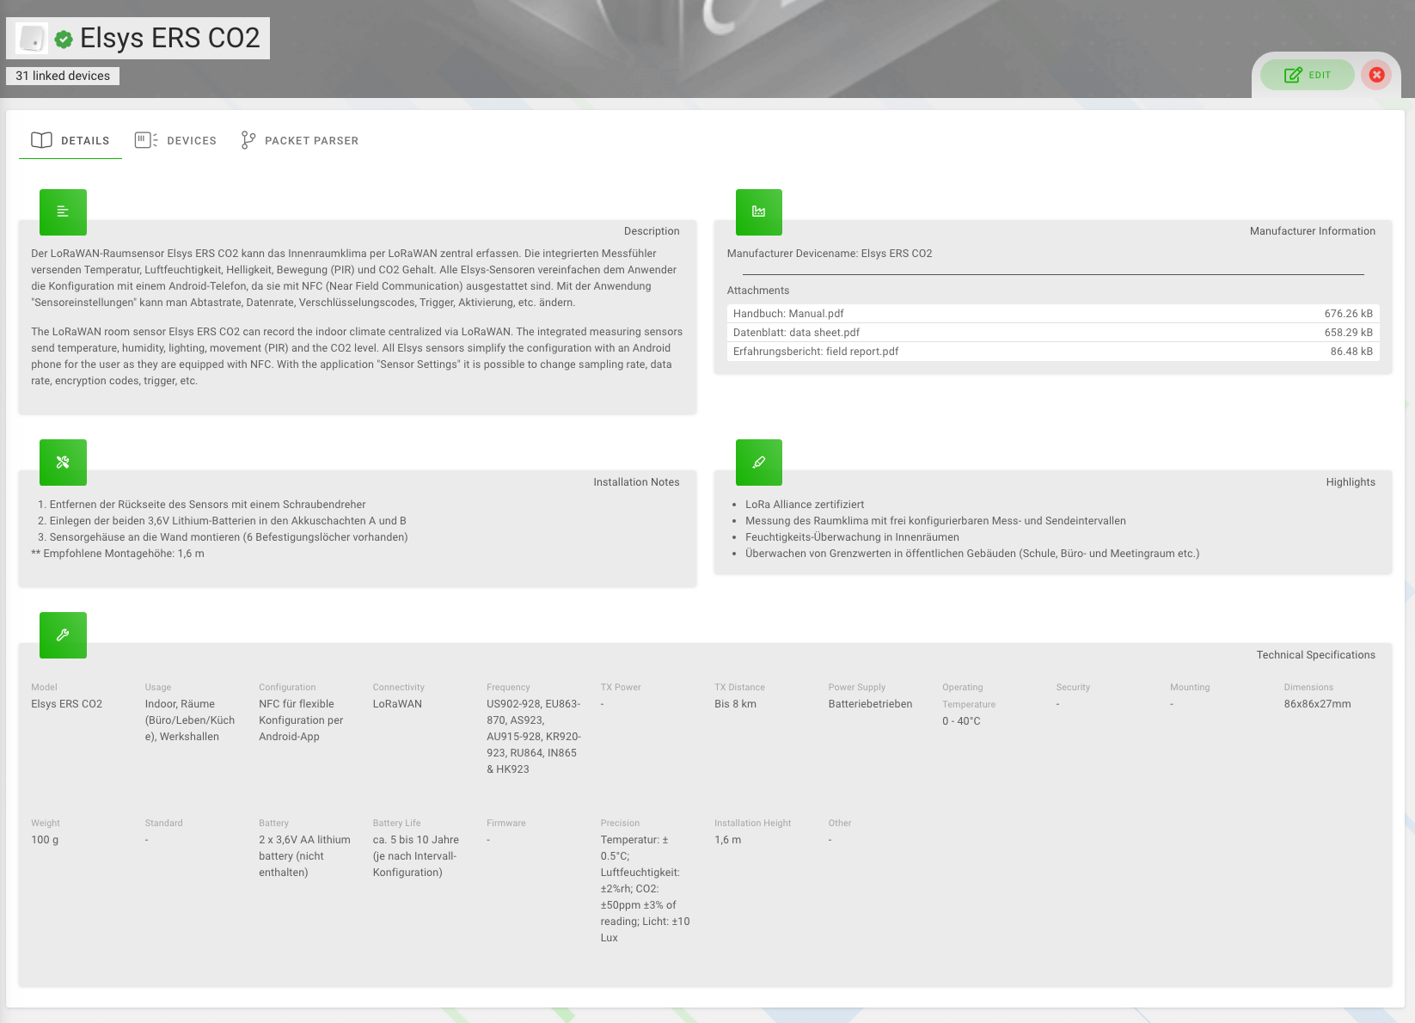Viewport: 1415px width, 1023px height.
Task: Click the Highlights pencil icon
Action: pyautogui.click(x=757, y=462)
